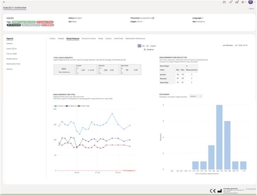Viewport: 257px width, 195px height.
Task: Toggle Systolic series in chart legend
Action: click(x=59, y=106)
